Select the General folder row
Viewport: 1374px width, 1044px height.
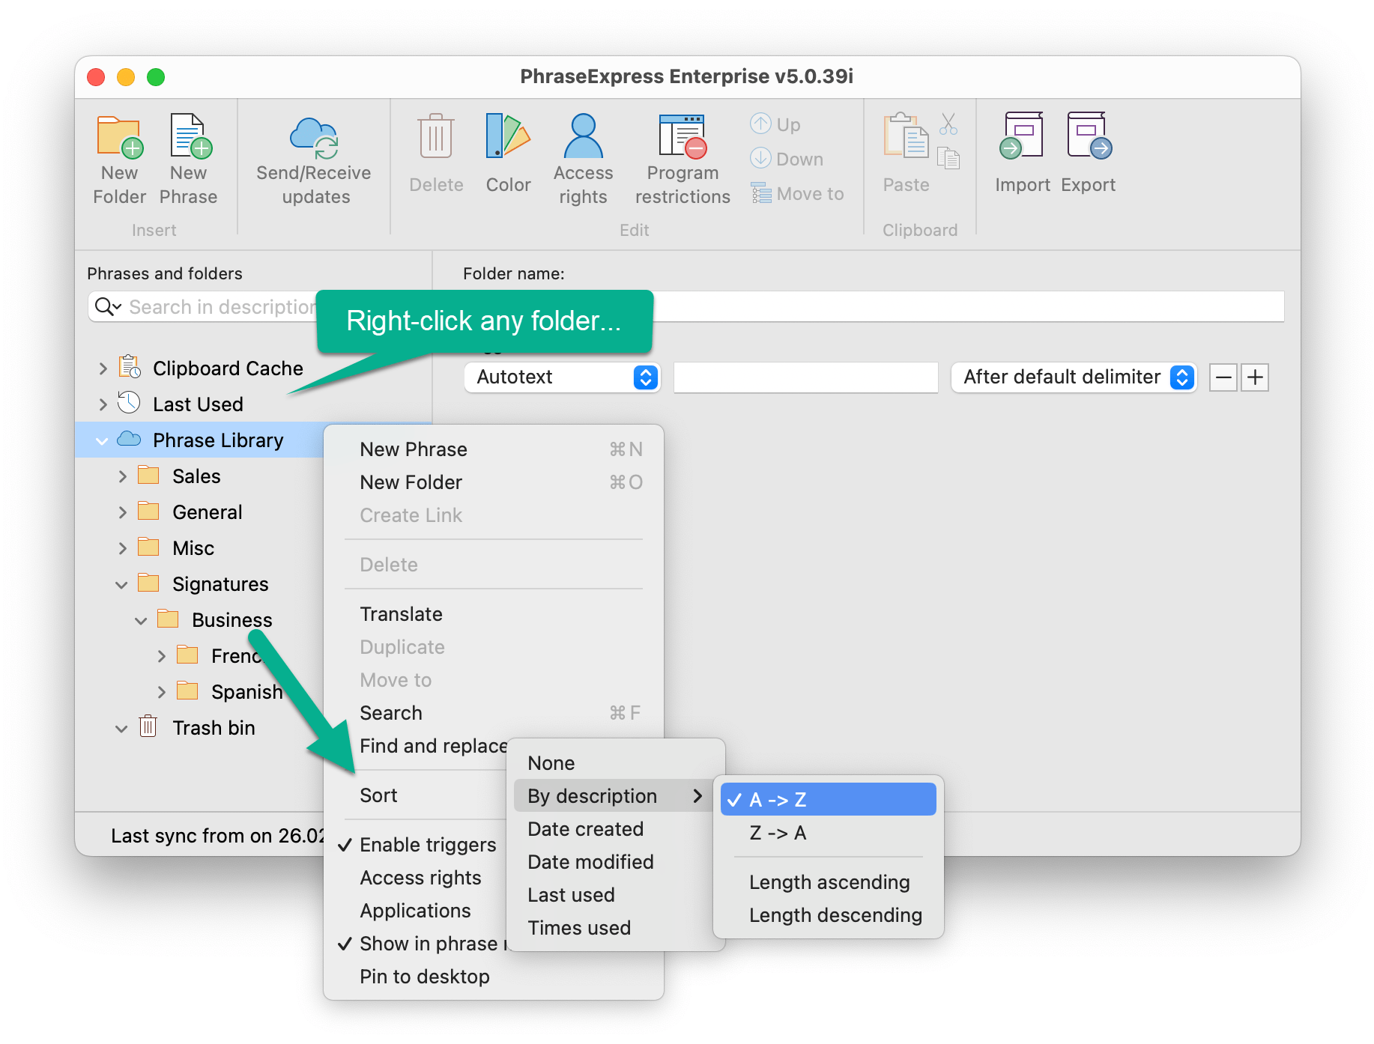point(199,512)
